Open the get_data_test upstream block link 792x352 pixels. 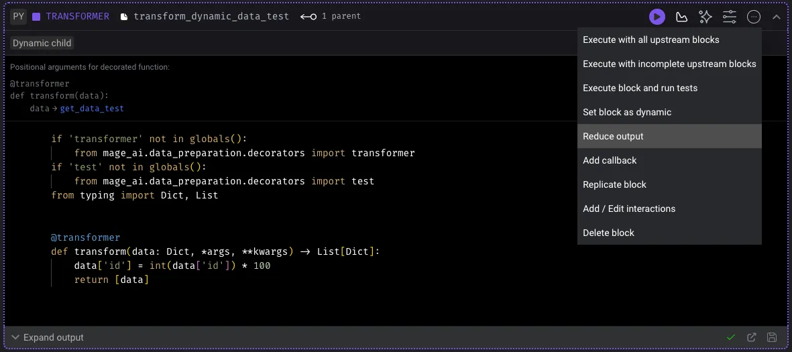[x=92, y=108]
